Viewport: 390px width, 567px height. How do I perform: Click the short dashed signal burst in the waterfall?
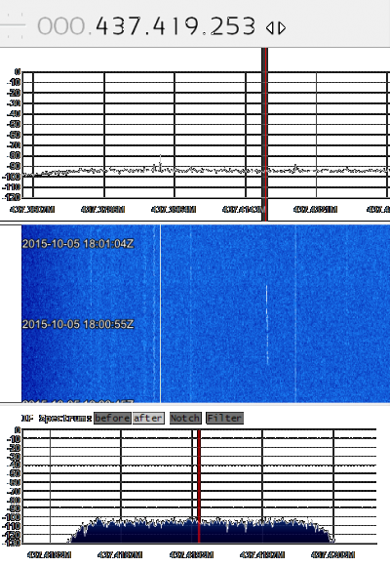267,324
